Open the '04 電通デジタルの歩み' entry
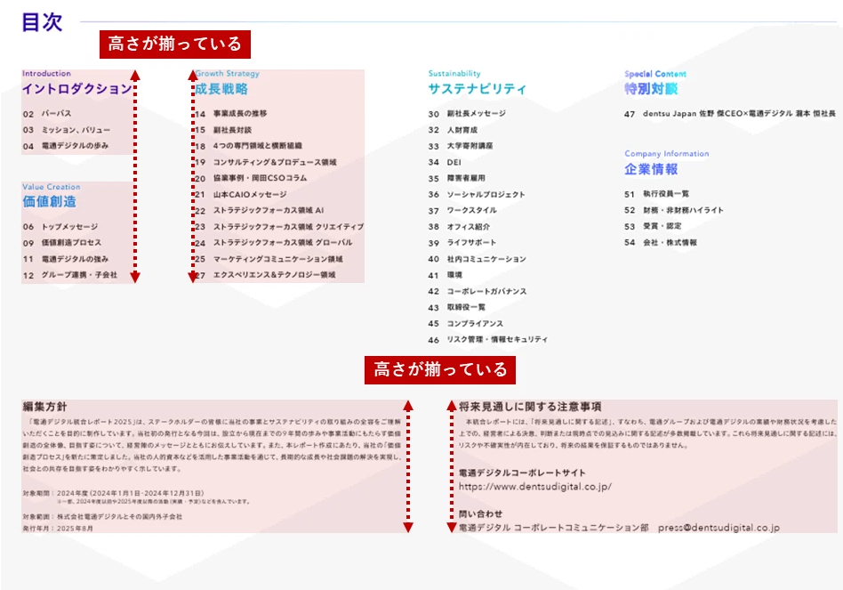The width and height of the screenshot is (843, 590). 66,146
